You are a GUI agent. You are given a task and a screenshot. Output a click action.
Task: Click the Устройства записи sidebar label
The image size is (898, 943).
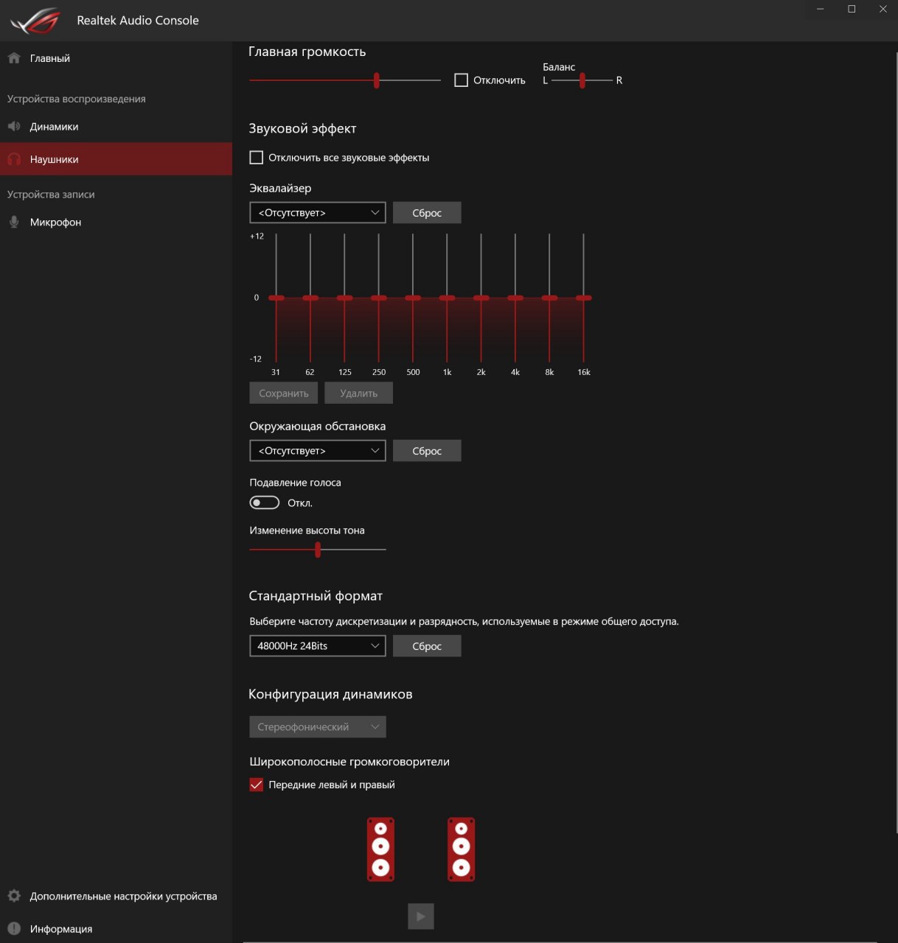click(51, 194)
